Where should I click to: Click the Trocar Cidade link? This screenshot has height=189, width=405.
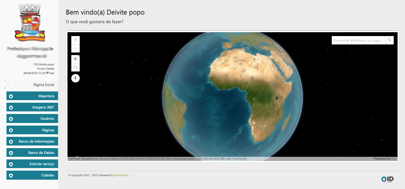(46, 69)
